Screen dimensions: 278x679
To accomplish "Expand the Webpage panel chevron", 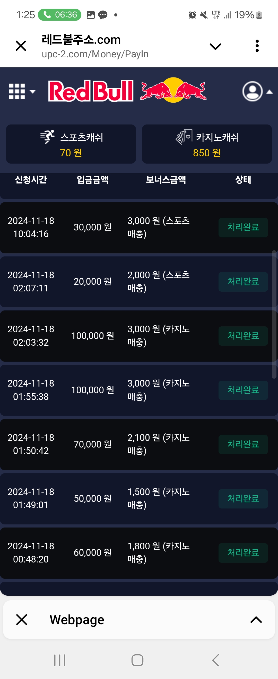I will point(256,619).
